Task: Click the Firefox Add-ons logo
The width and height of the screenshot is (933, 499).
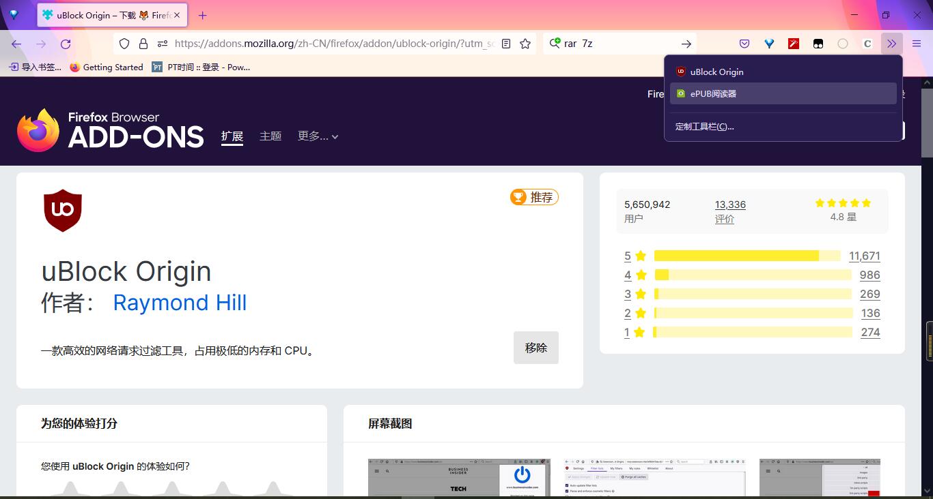Action: point(111,130)
